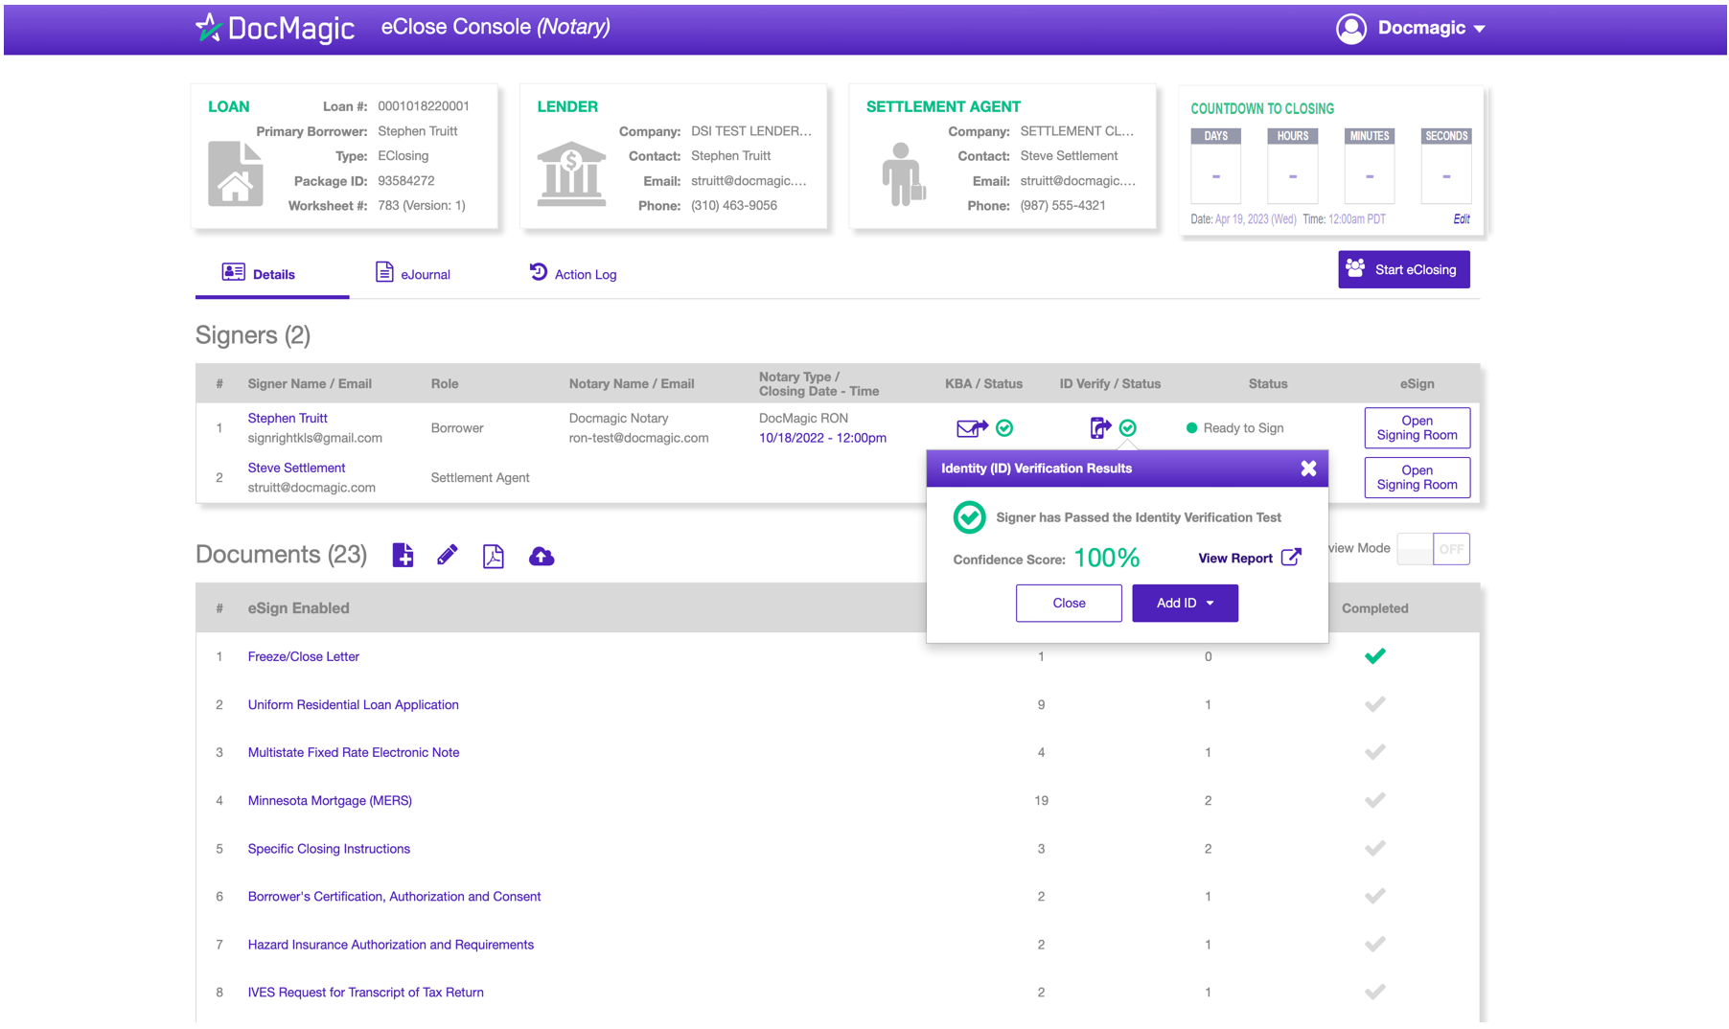The width and height of the screenshot is (1729, 1029).
Task: Click the edit documents pencil icon
Action: click(447, 556)
